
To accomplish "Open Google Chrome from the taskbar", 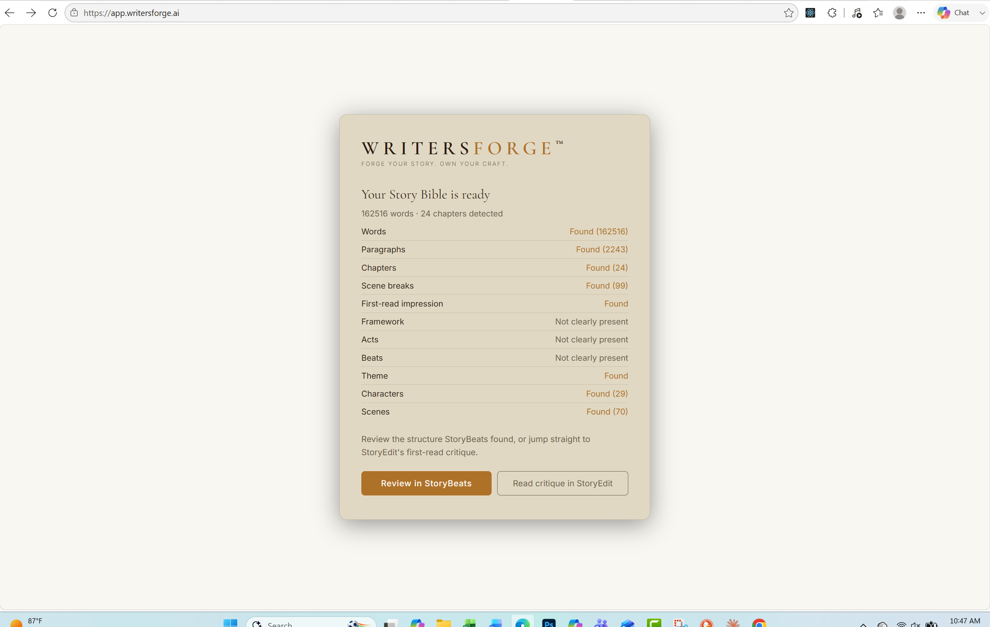I will pyautogui.click(x=759, y=623).
